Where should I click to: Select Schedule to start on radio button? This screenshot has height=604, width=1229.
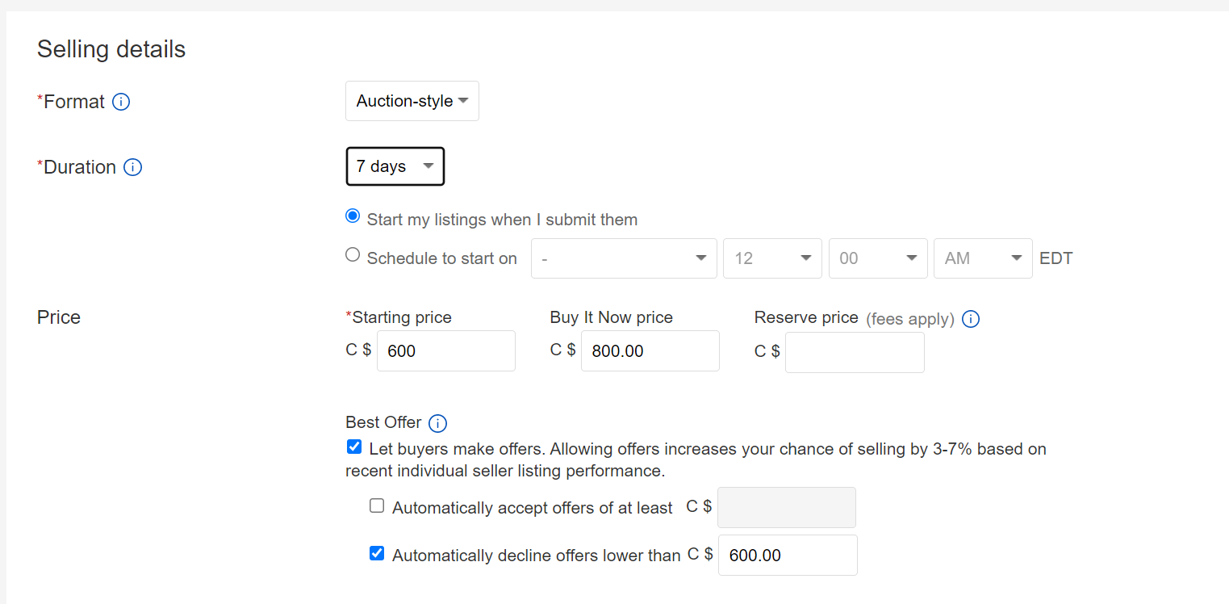click(x=353, y=255)
